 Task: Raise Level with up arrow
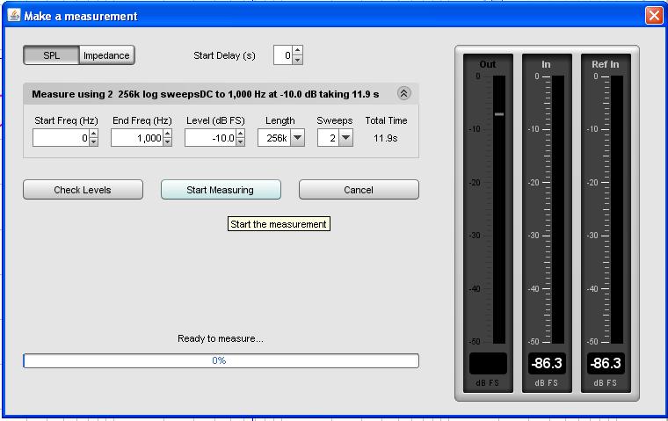coord(240,134)
